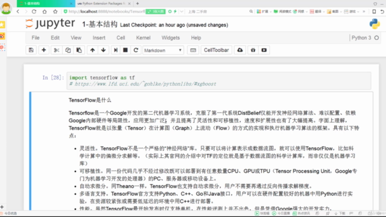This screenshot has height=217, width=386.
Task: Open the command palette keyboard icon
Action: click(x=193, y=50)
